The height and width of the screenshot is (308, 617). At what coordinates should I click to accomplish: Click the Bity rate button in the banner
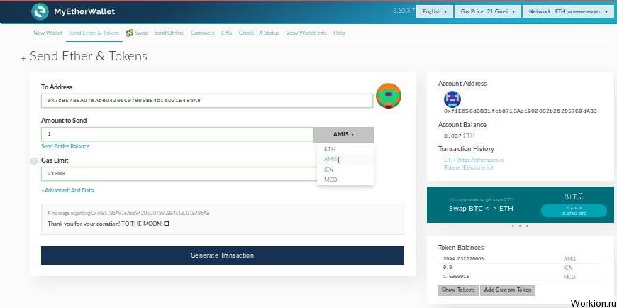[x=574, y=211]
